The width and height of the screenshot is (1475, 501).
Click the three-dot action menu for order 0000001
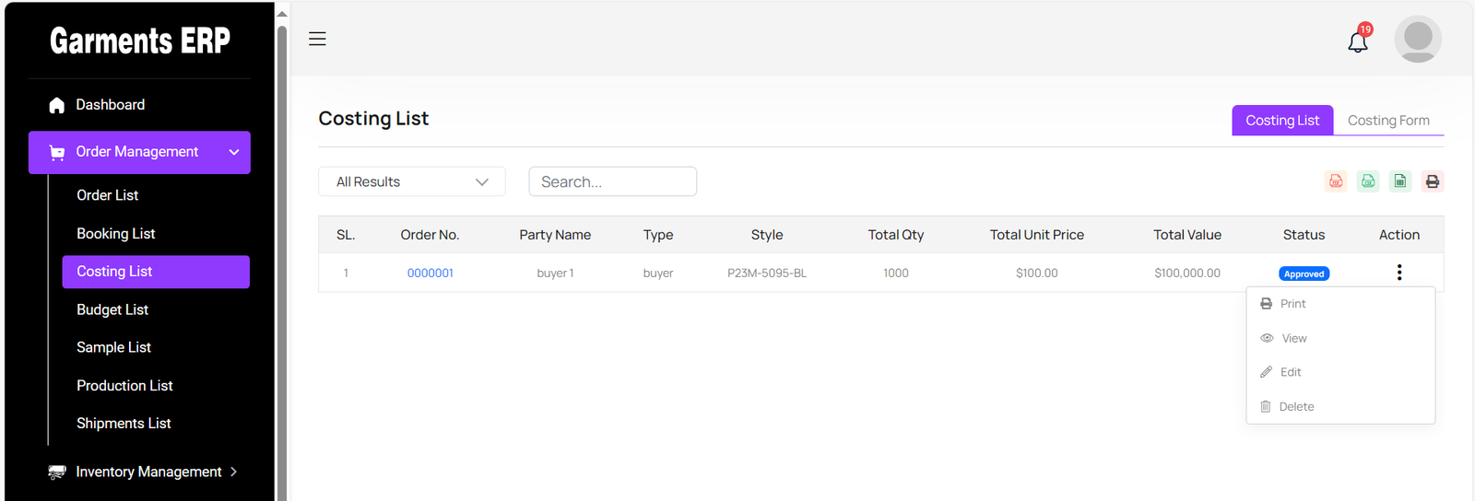(x=1398, y=273)
